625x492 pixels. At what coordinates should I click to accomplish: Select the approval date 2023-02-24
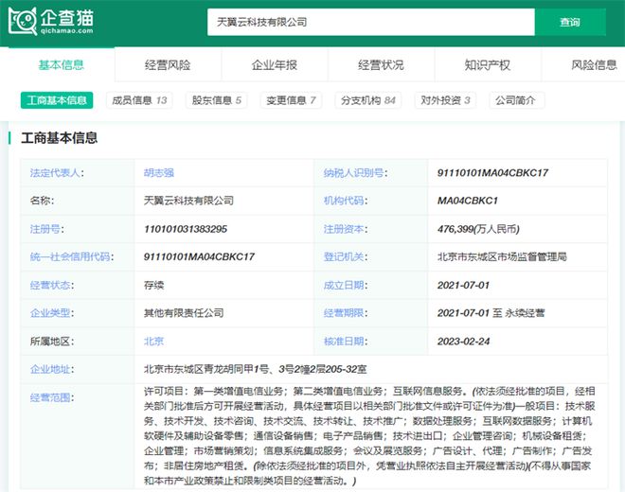coord(463,342)
